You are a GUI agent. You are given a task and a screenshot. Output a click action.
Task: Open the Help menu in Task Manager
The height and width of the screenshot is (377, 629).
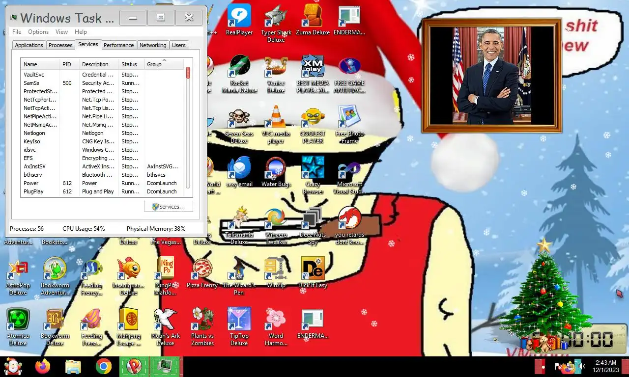point(81,32)
